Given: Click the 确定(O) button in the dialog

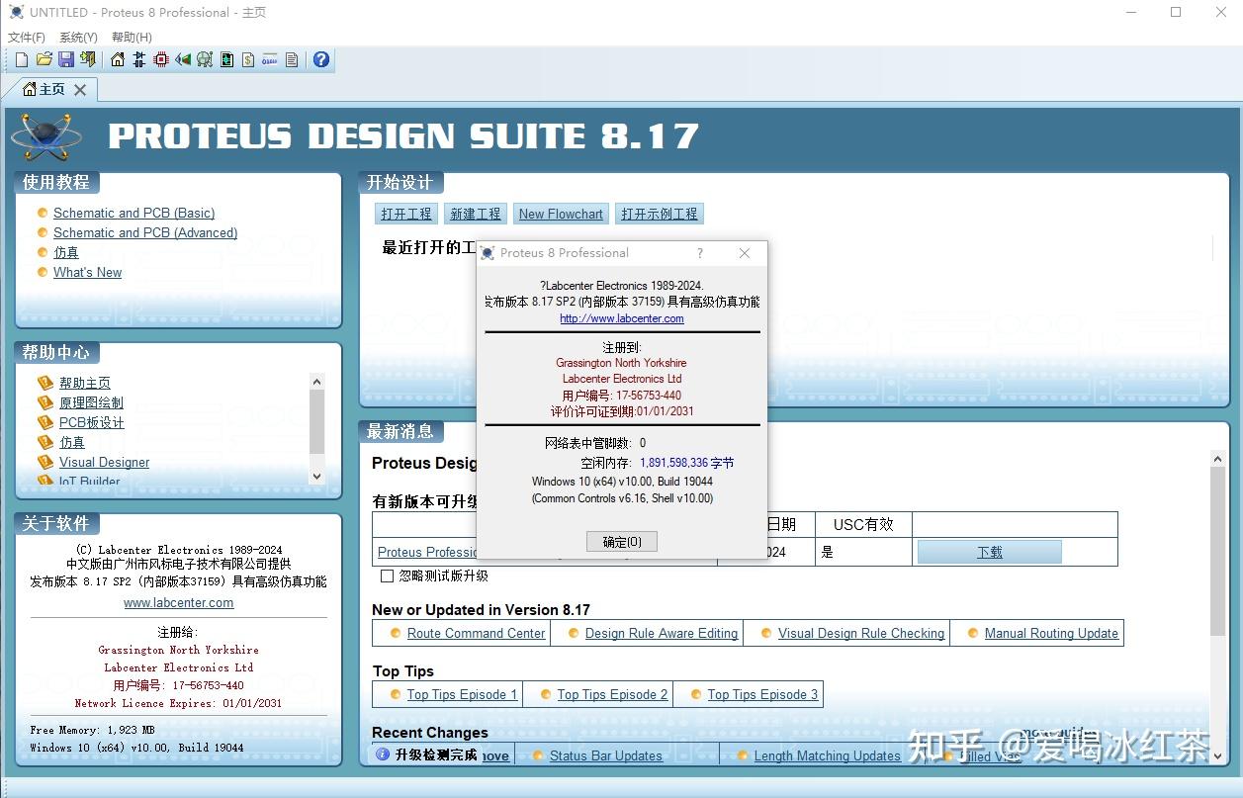Looking at the screenshot, I should 621,541.
